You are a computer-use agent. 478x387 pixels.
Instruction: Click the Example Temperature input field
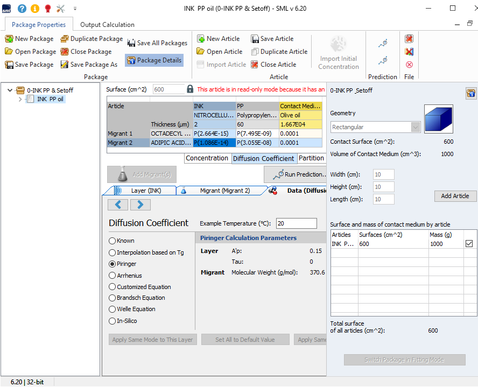click(296, 223)
